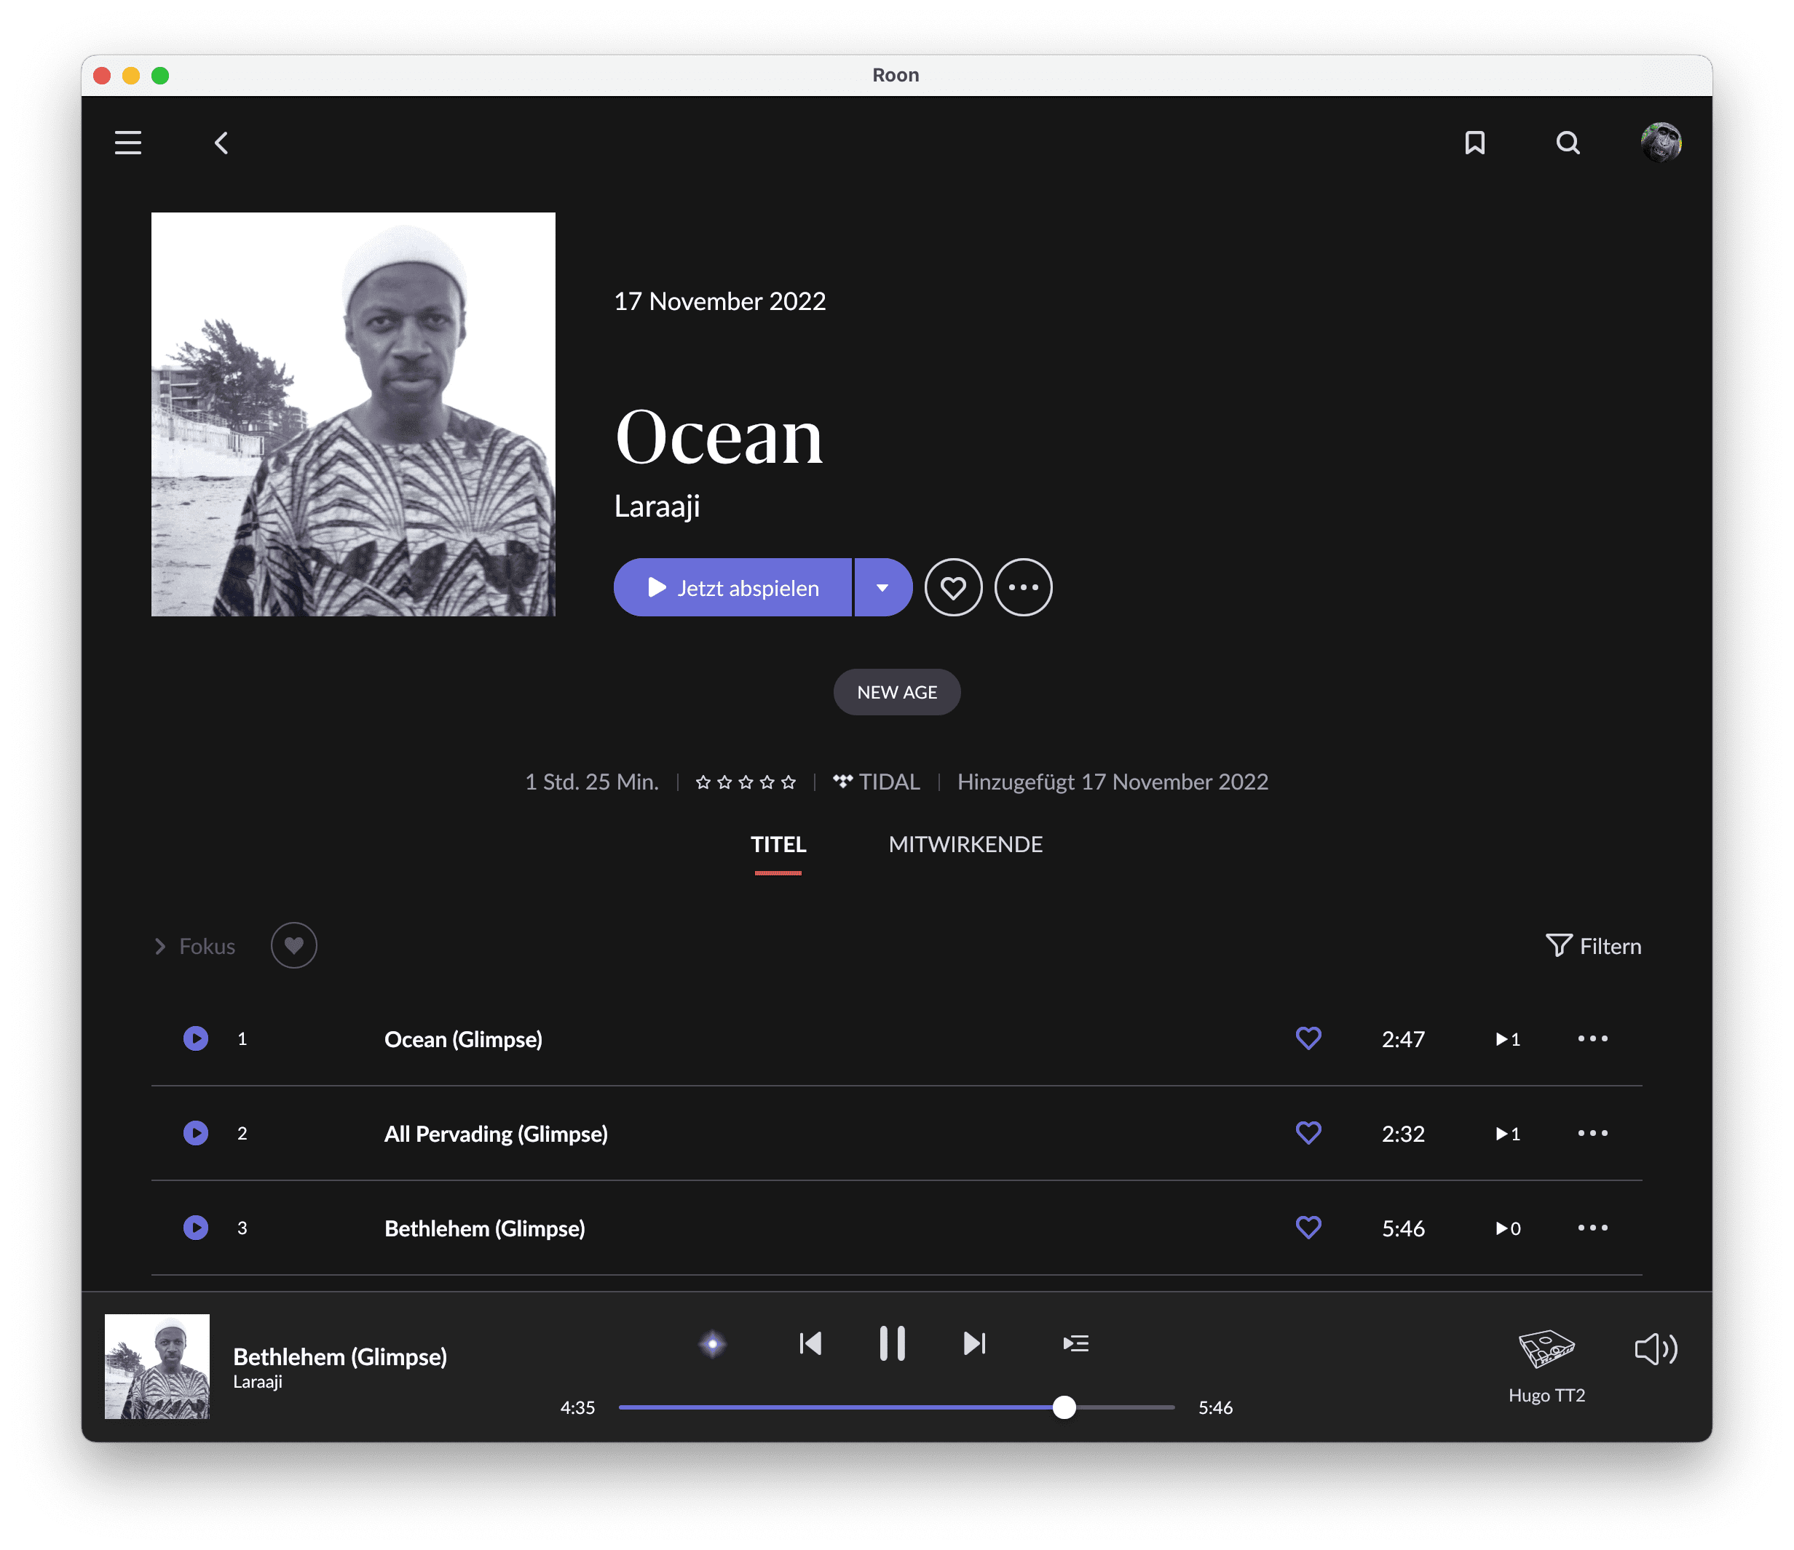Screen dimensions: 1794x1550
Task: Toggle Roon Radio star icon
Action: click(x=713, y=1343)
